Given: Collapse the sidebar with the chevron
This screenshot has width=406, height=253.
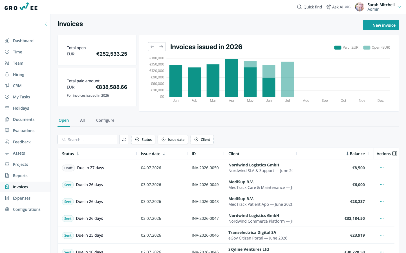Looking at the screenshot, I should pyautogui.click(x=46, y=24).
